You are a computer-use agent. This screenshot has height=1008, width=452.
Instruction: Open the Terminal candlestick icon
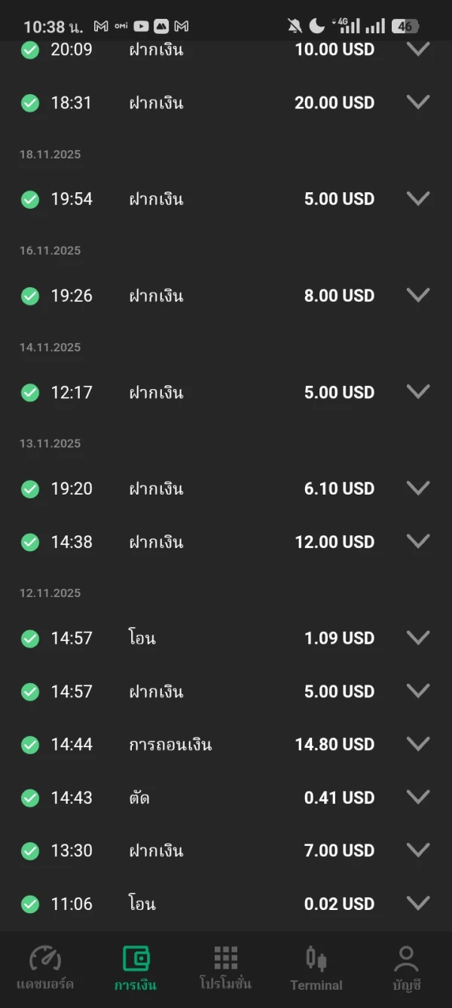click(x=316, y=958)
